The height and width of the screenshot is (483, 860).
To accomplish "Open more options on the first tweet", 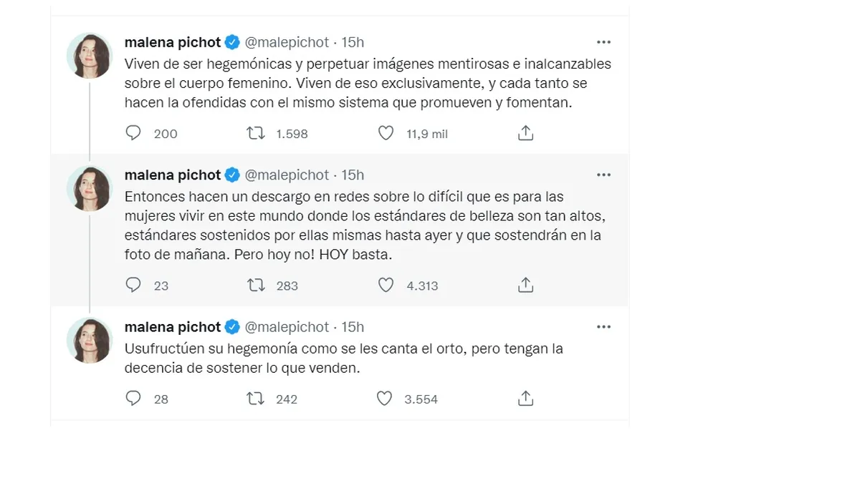I will tap(603, 42).
